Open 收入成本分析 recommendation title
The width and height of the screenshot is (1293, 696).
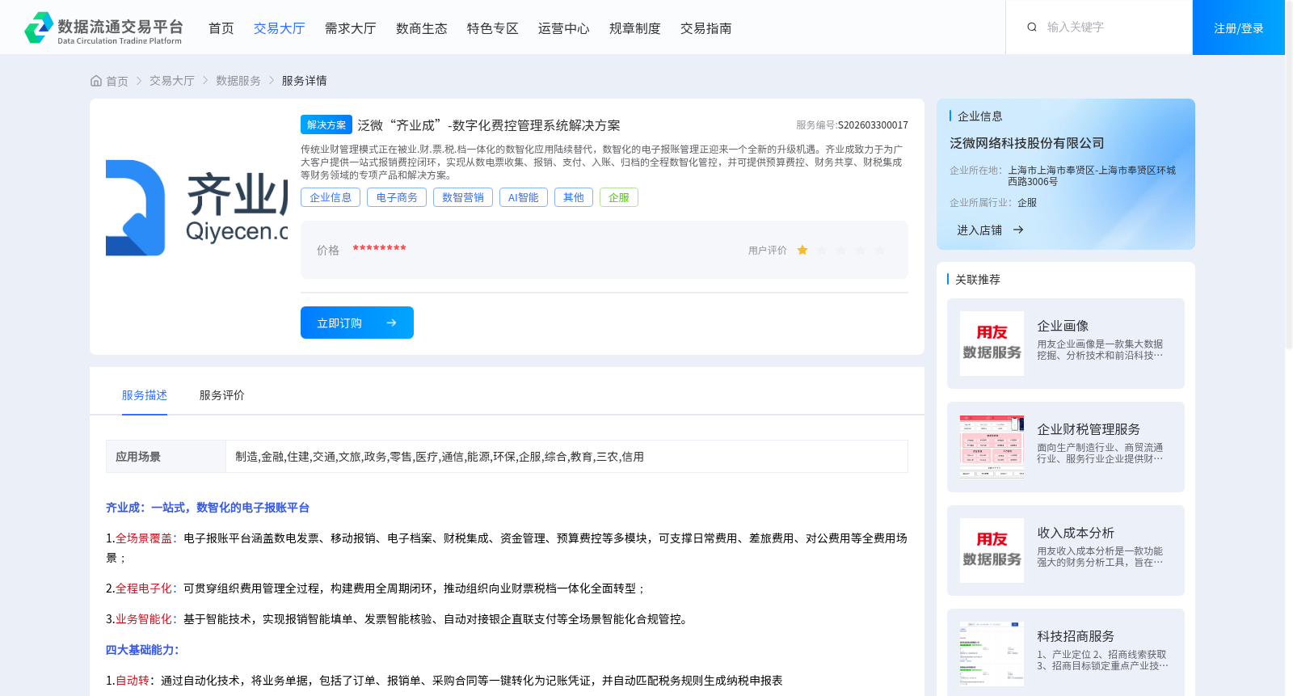click(x=1076, y=533)
